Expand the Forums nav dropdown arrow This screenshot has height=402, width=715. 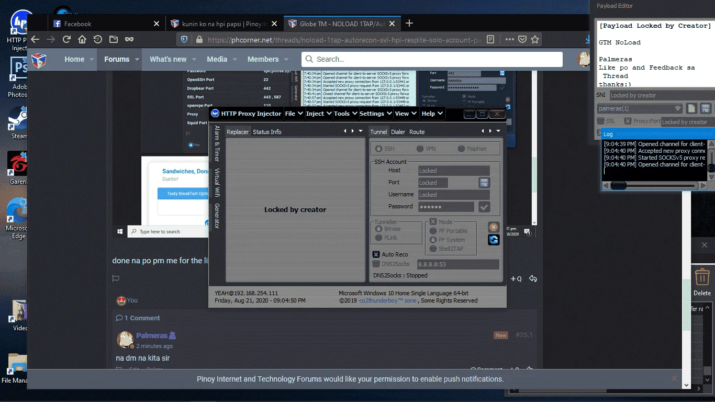pos(137,59)
